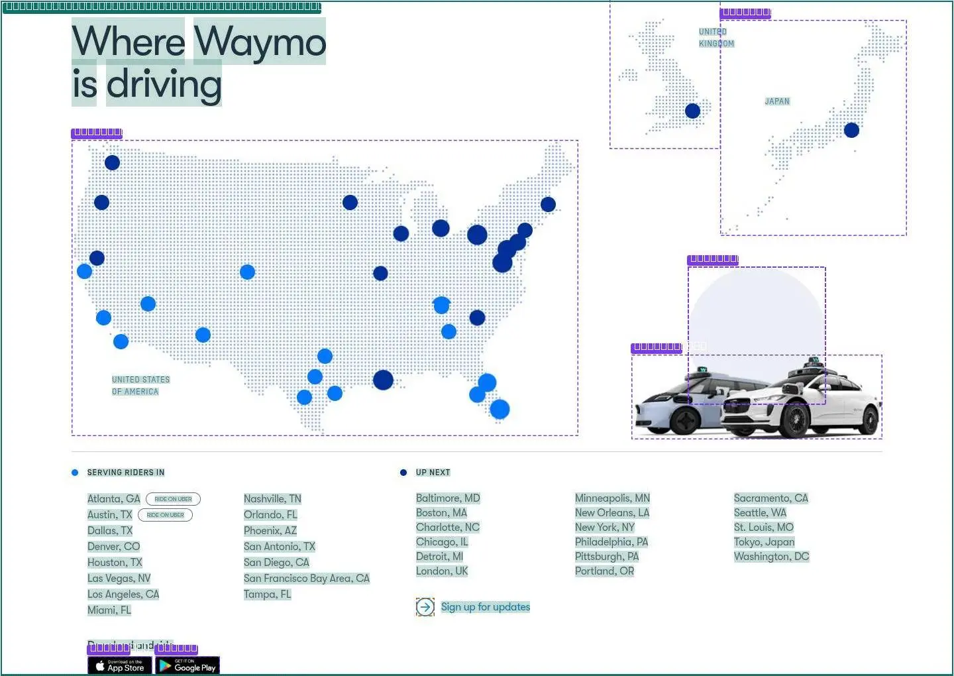
Task: Click "San Diego, CA" in the list
Action: [x=276, y=563]
